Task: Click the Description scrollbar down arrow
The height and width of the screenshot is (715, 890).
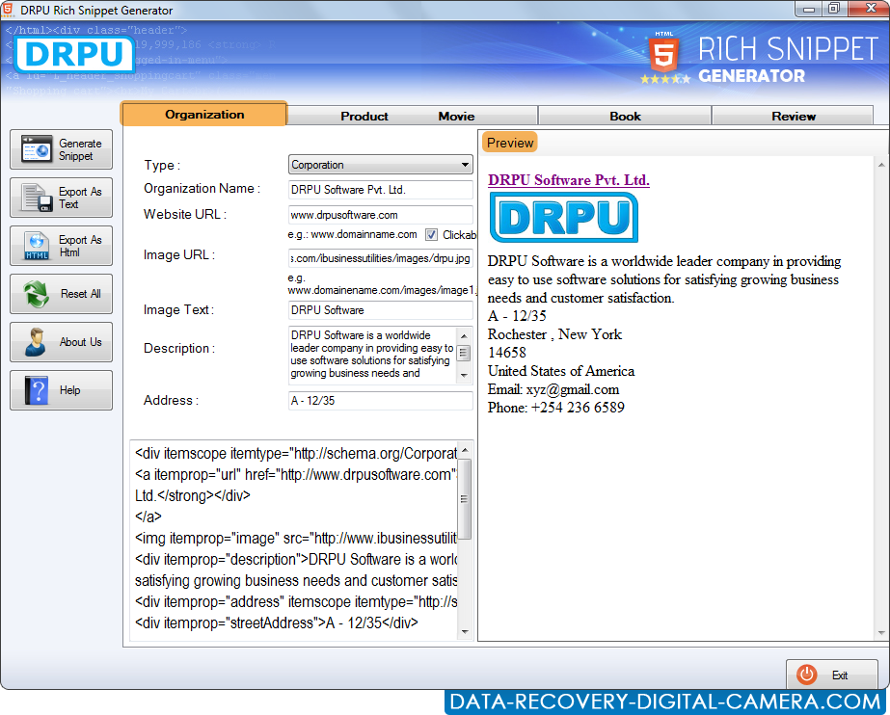Action: [x=464, y=375]
